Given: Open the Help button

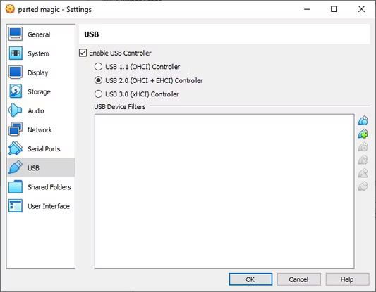Looking at the screenshot, I should click(x=347, y=279).
